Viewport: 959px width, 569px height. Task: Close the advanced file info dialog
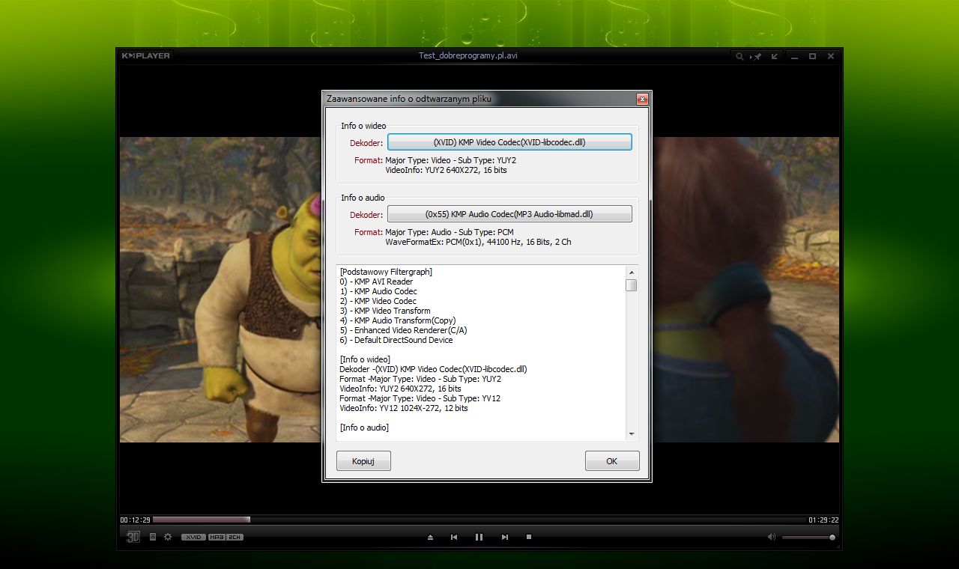click(x=642, y=99)
